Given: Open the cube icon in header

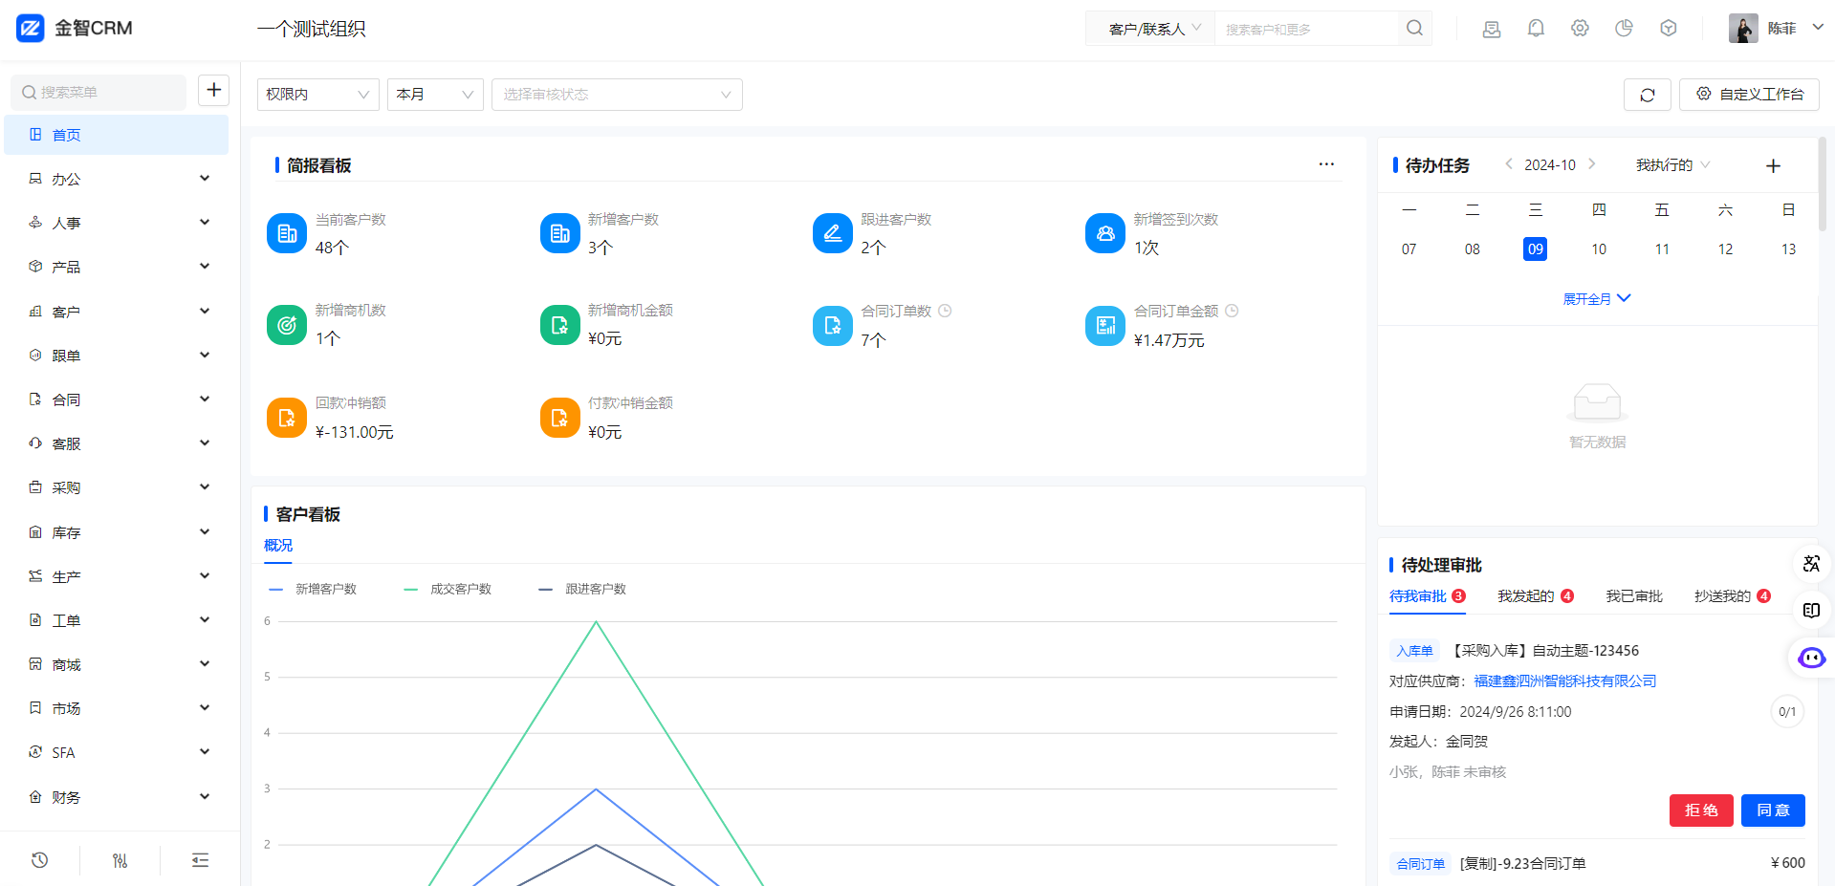Looking at the screenshot, I should pyautogui.click(x=1669, y=29).
